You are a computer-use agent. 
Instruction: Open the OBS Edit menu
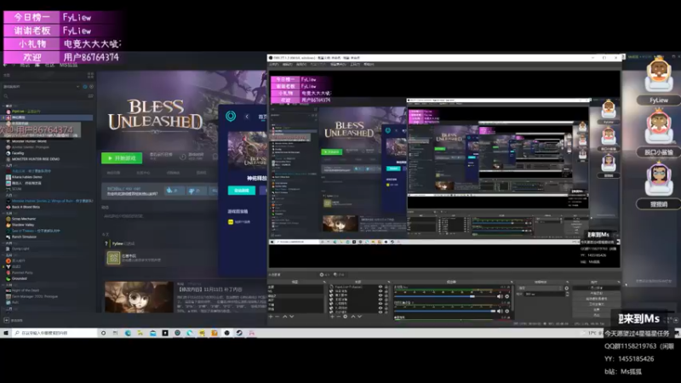point(287,65)
